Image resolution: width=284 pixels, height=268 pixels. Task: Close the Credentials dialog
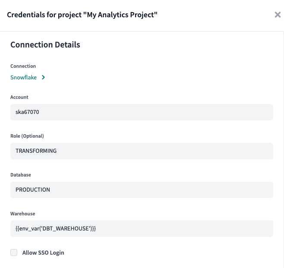point(278,15)
